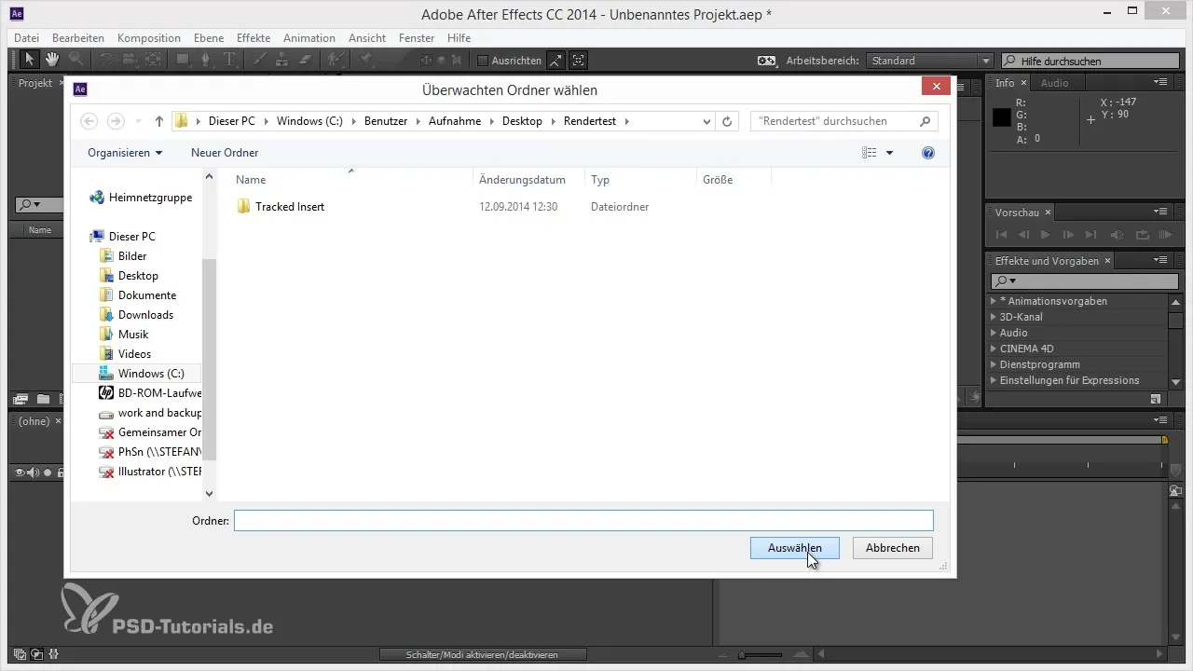This screenshot has height=671, width=1193.
Task: Expand the Dienstprogramm effects category
Action: point(993,364)
